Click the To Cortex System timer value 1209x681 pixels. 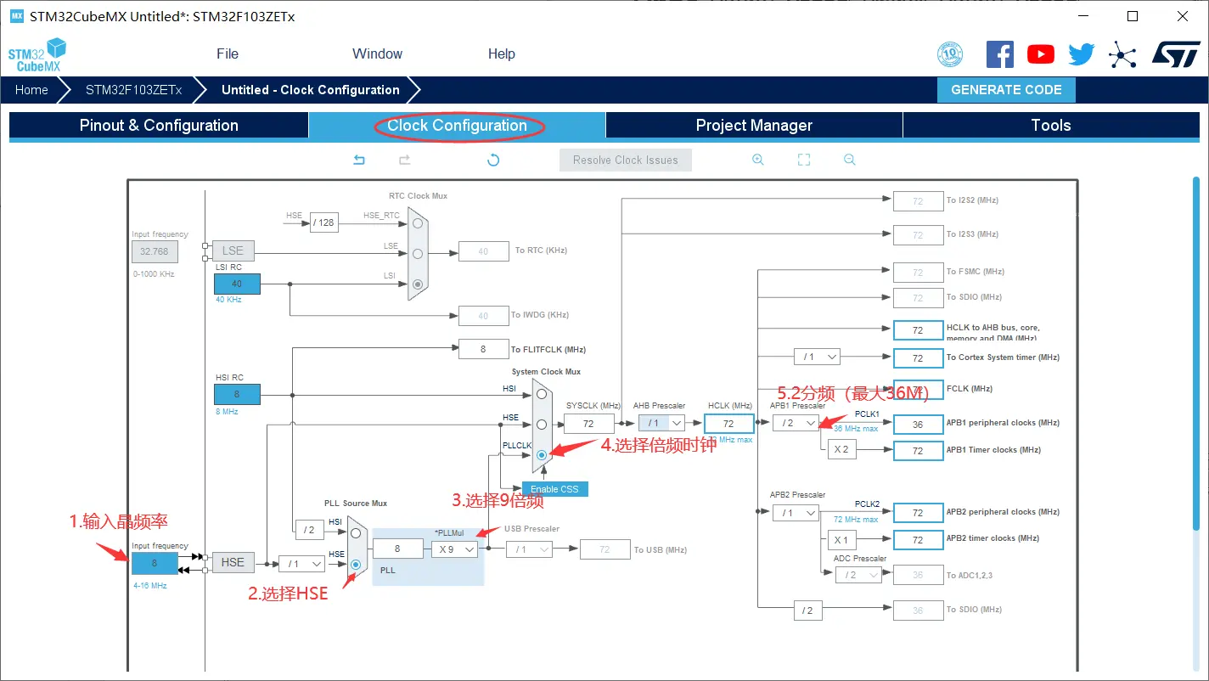coord(918,358)
